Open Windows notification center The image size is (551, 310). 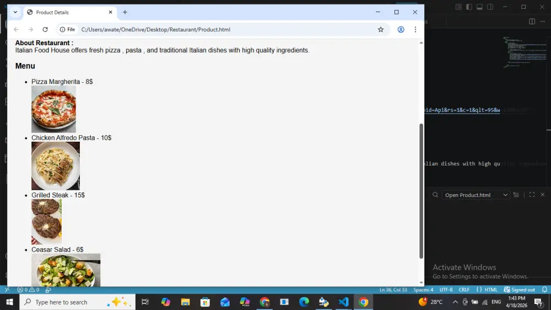click(x=538, y=302)
